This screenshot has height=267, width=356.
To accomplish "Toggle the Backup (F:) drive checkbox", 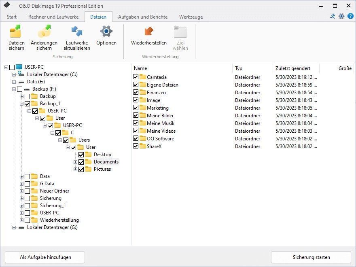I will [19, 89].
